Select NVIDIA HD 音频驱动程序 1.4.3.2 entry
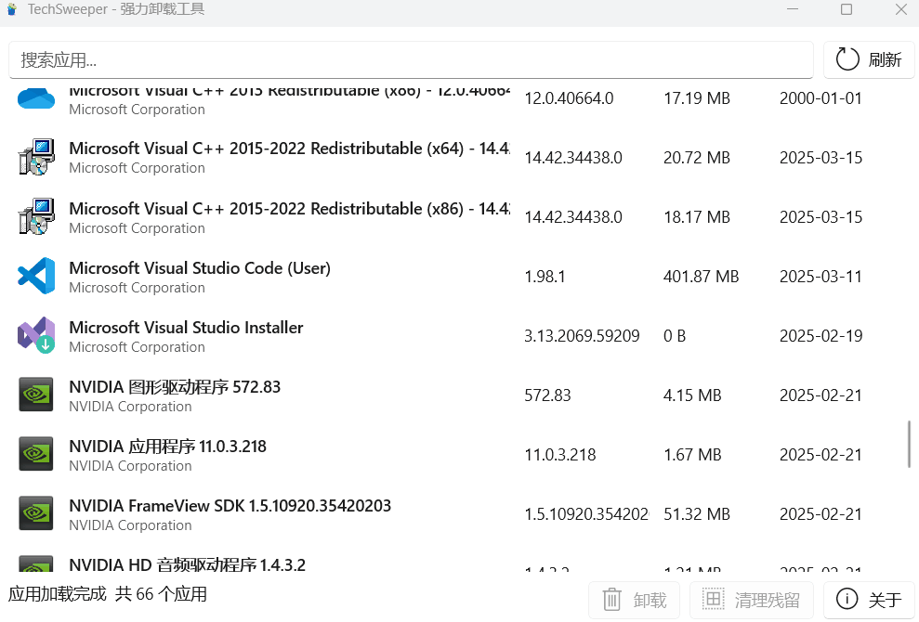 (x=187, y=564)
